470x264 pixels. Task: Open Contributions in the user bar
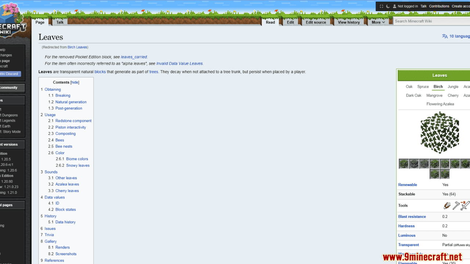(439, 6)
